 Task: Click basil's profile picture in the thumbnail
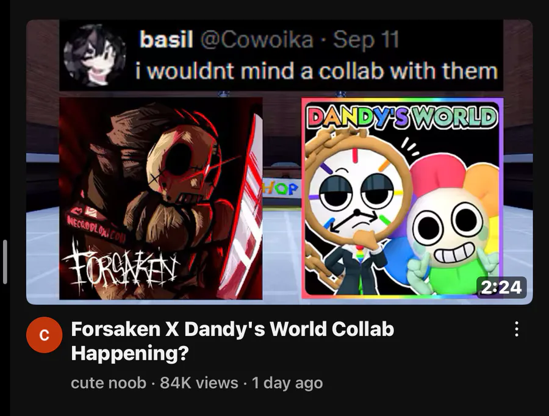tap(95, 56)
